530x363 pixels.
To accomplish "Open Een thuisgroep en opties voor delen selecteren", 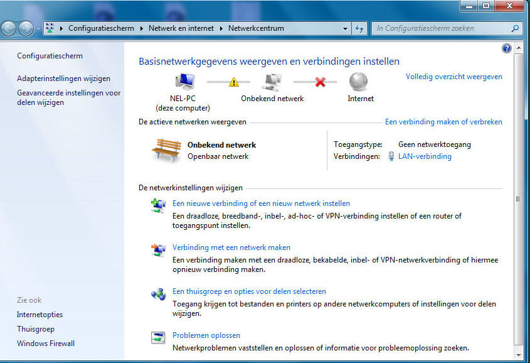I will 249,291.
